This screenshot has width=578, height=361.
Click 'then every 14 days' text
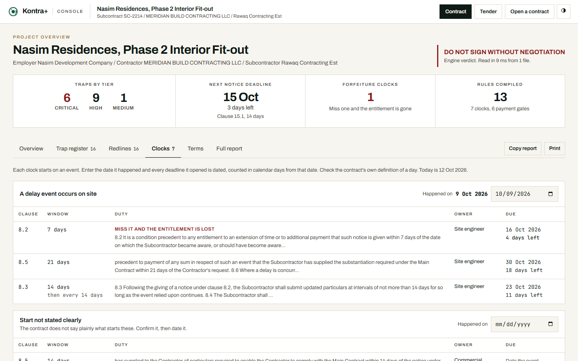pos(75,295)
